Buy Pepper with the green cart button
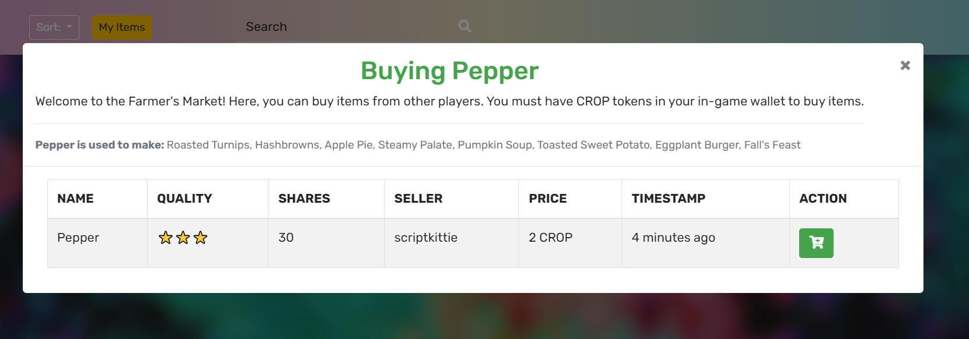969x339 pixels. pos(816,243)
